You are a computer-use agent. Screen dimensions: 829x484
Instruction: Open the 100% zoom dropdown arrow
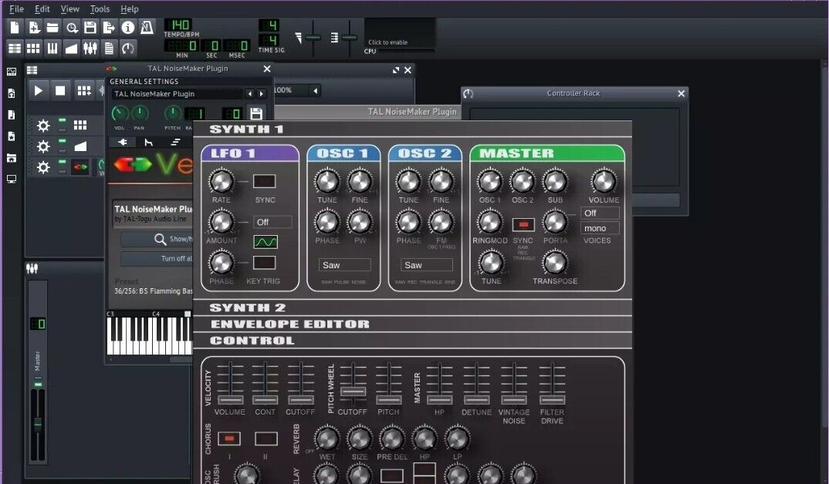coord(316,90)
